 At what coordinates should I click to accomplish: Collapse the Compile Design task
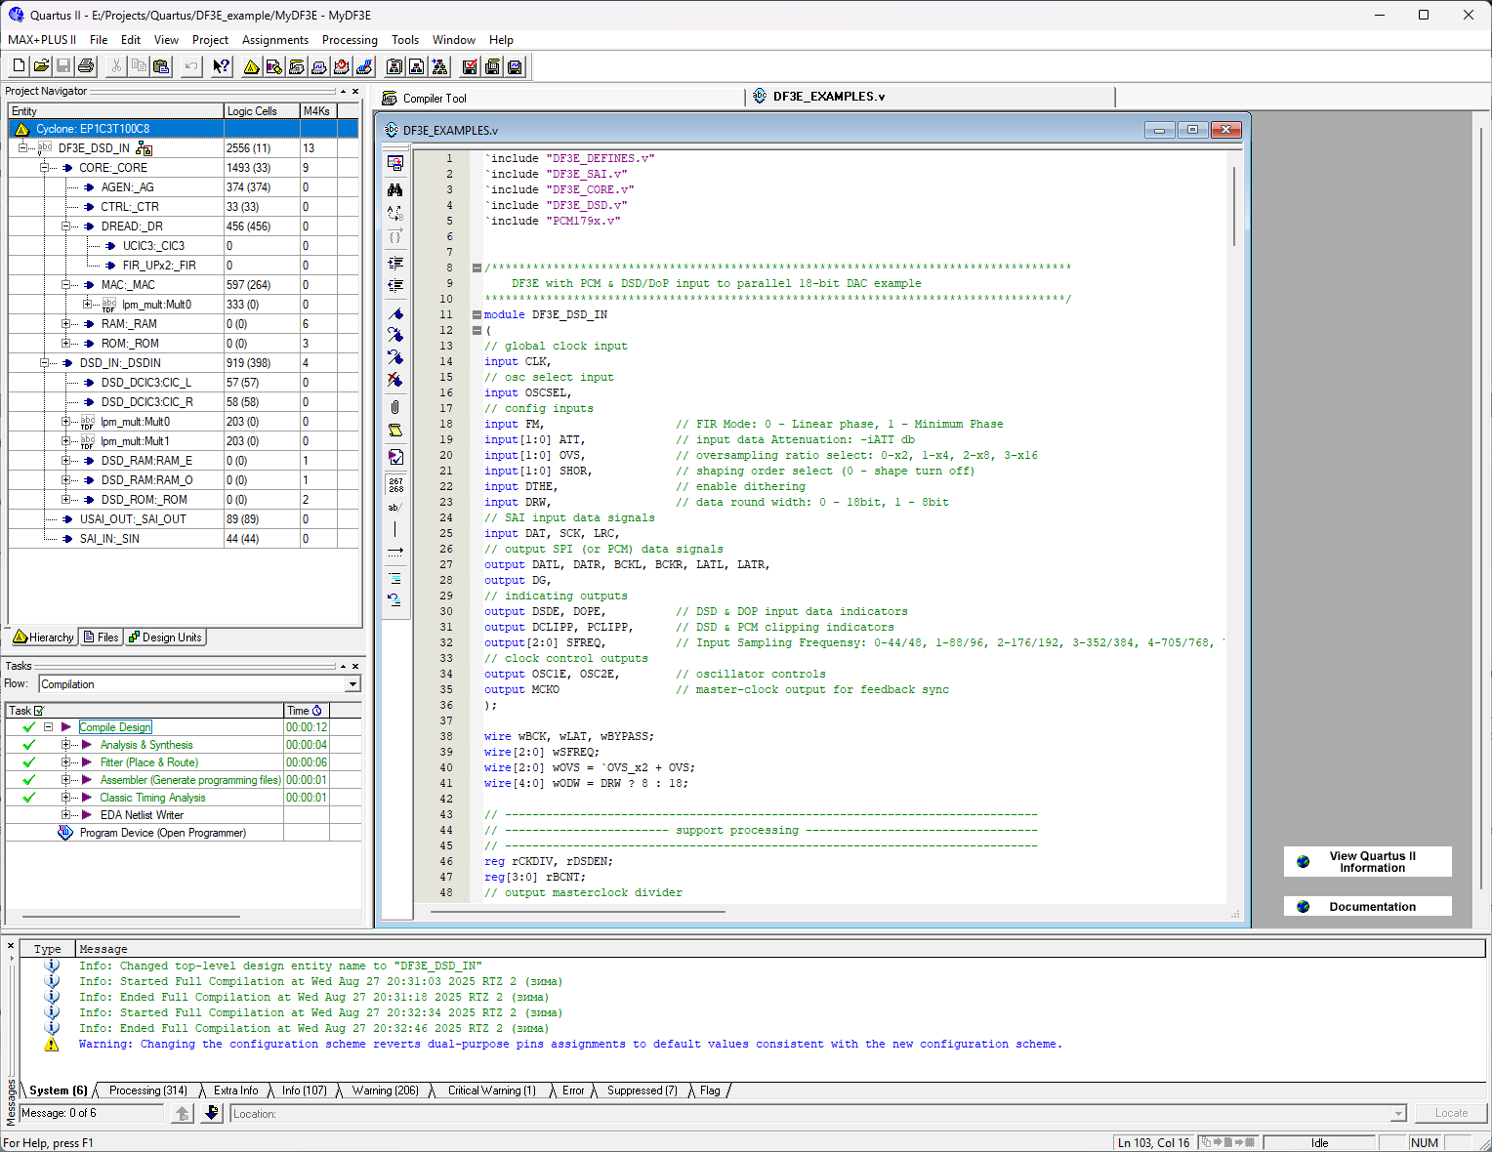(48, 727)
